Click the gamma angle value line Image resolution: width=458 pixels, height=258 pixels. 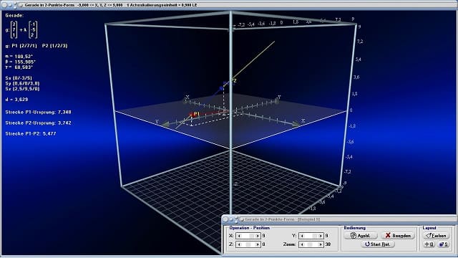coord(19,67)
